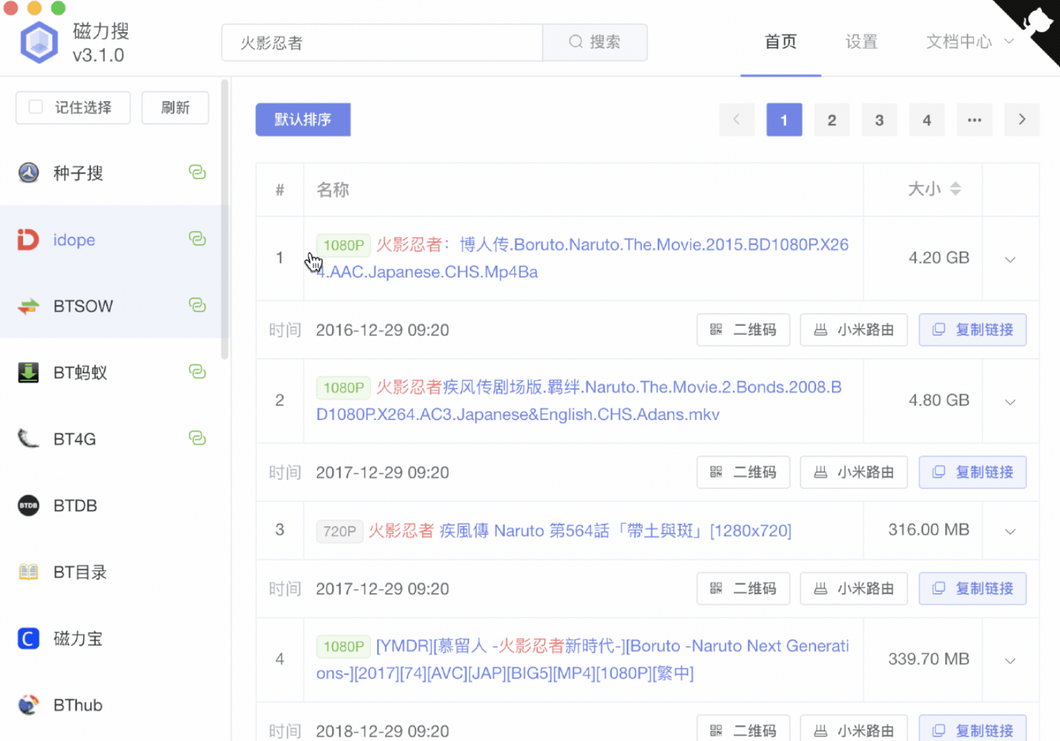Show 二维码 for the 4.80 GB result

coord(743,472)
